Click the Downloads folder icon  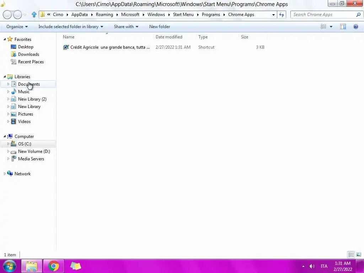tap(14, 54)
